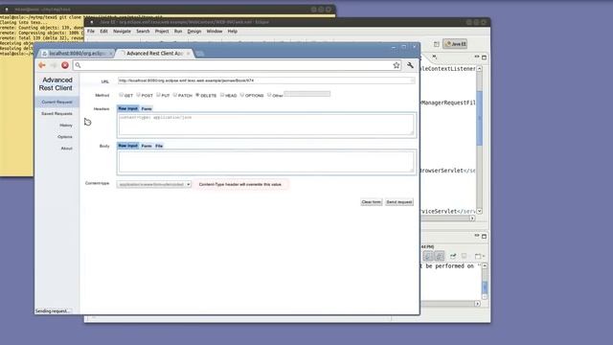Viewport: 613px width, 345px height.
Task: Open Eclipse Help menu
Action: pos(233,32)
